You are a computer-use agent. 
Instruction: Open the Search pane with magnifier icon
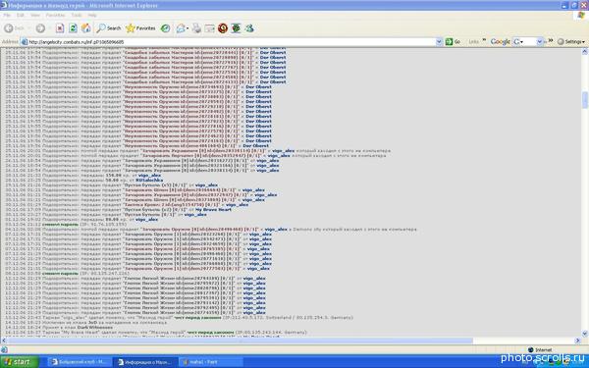point(109,28)
